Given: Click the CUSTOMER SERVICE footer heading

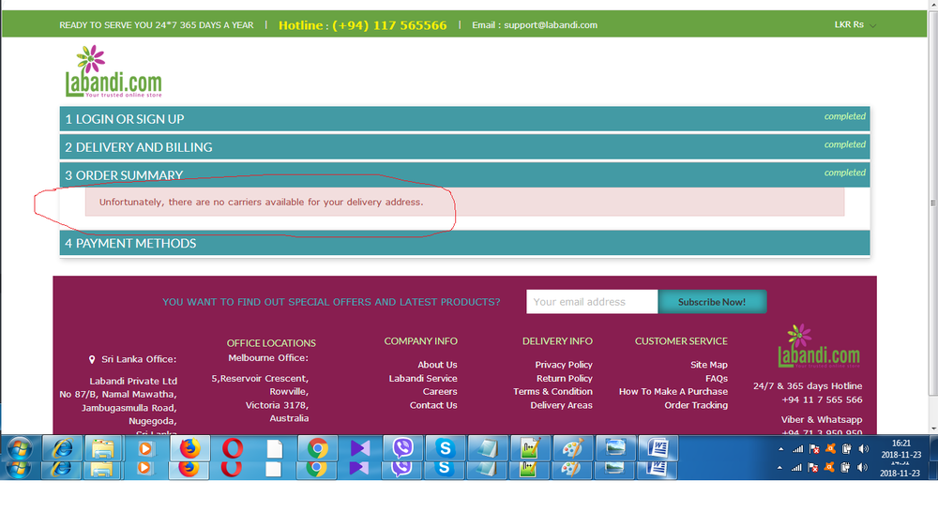Looking at the screenshot, I should click(681, 341).
